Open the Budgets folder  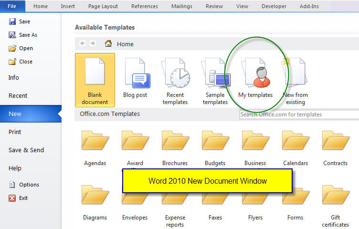[215, 140]
